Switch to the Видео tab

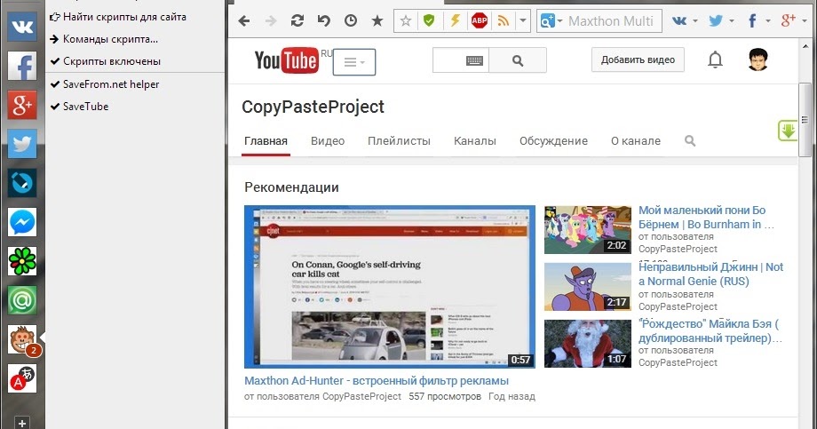328,140
